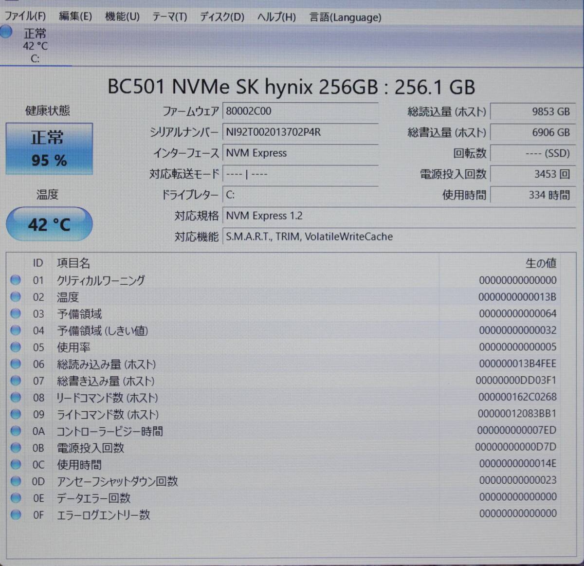Click raw value 000000013B4FEE

point(518,364)
